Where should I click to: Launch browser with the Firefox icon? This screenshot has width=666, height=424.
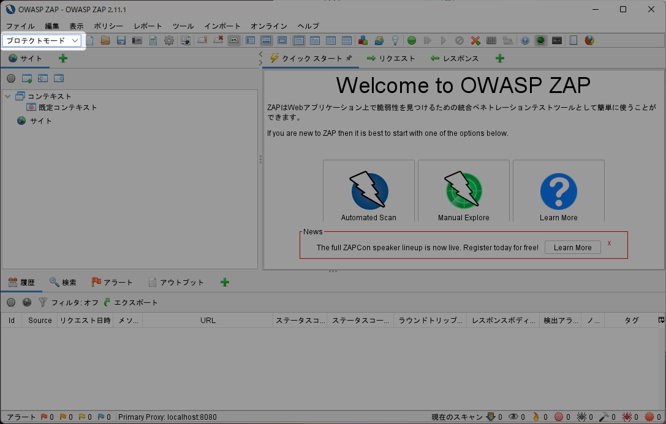coord(589,41)
